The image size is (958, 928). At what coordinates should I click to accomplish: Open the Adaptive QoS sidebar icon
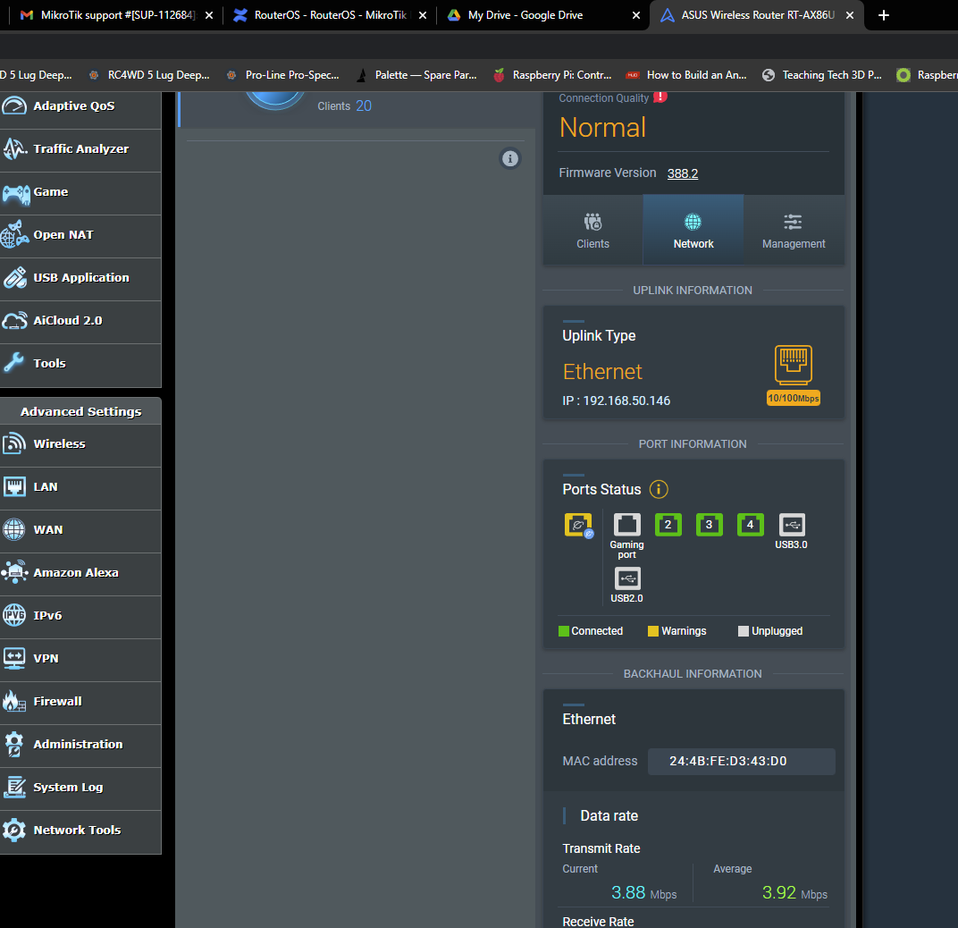[x=14, y=105]
